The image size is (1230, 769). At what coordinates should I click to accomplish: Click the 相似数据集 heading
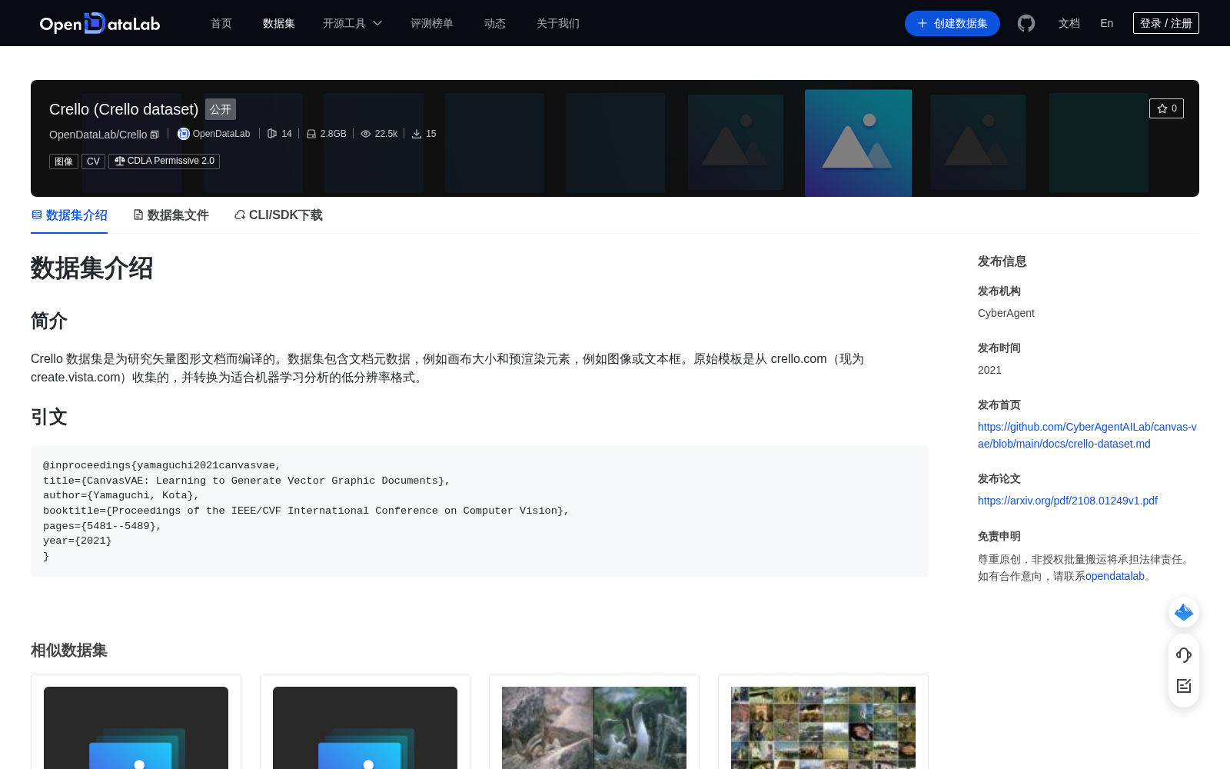tap(69, 651)
